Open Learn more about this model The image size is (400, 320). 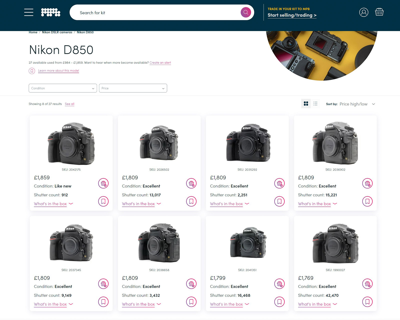click(58, 71)
